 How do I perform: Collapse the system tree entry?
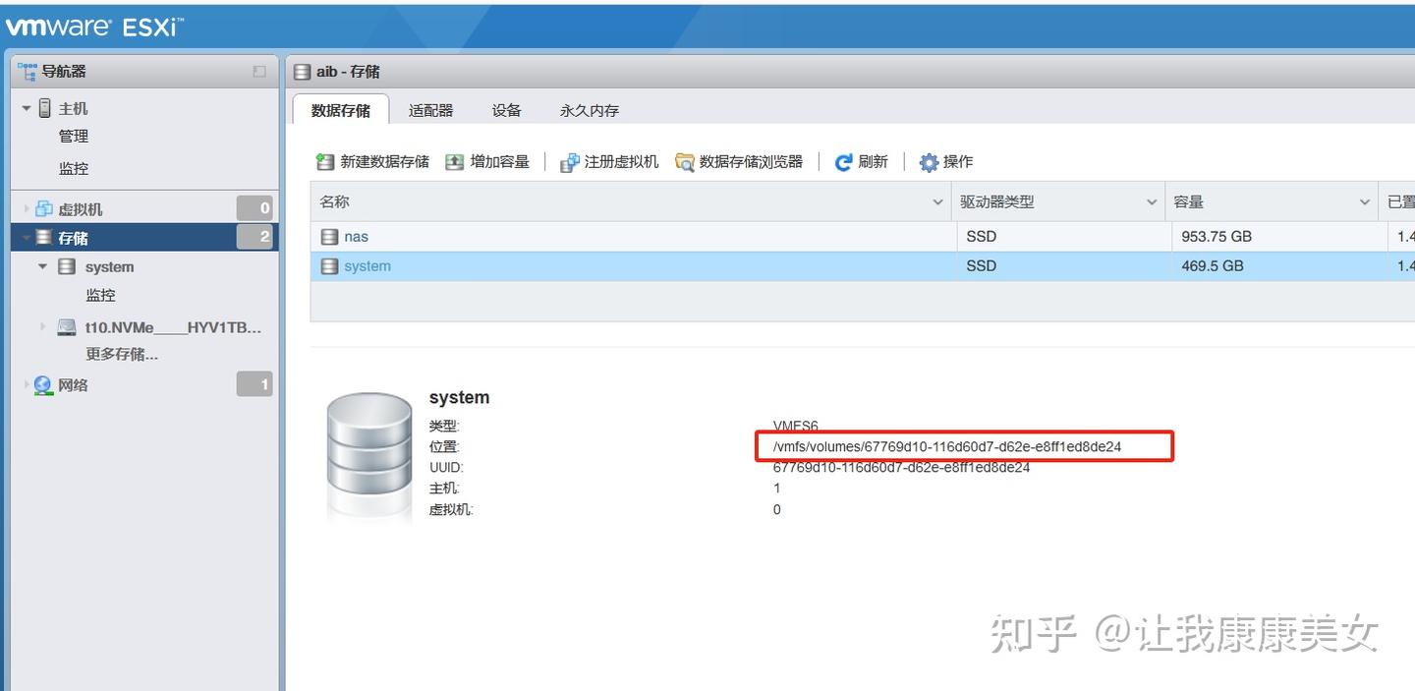click(42, 266)
